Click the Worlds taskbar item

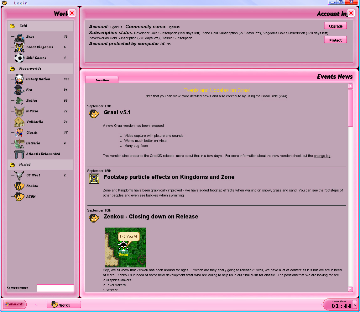coord(64,305)
